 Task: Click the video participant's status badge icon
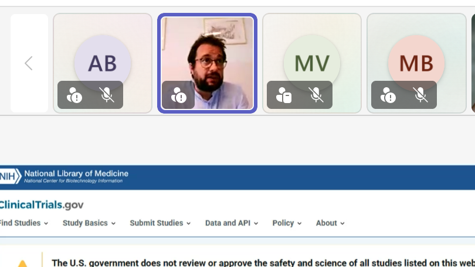178,95
